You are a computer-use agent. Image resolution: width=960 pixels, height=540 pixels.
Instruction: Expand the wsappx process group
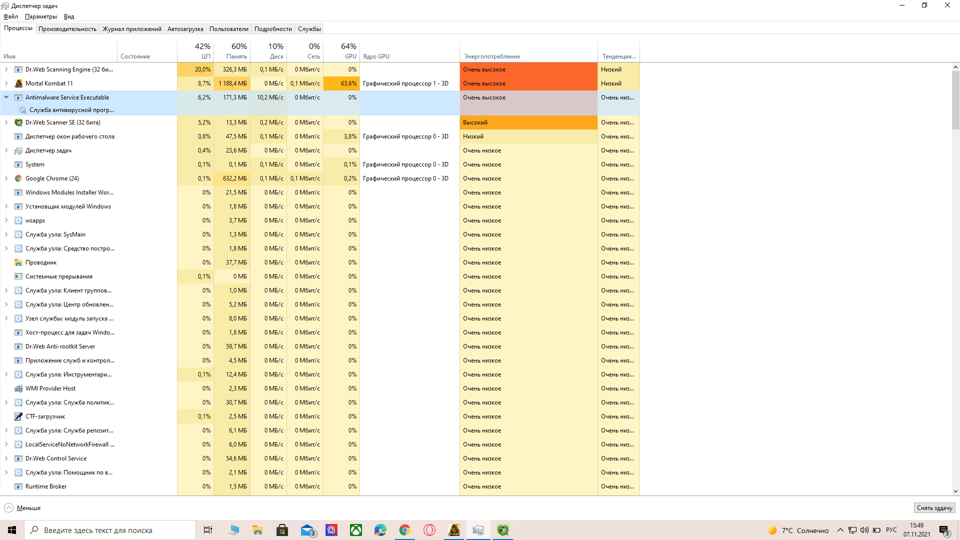[x=6, y=220]
